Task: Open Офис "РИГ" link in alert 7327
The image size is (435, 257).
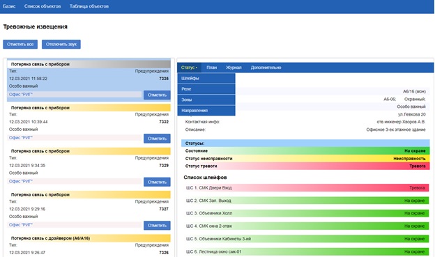Action: [21, 225]
